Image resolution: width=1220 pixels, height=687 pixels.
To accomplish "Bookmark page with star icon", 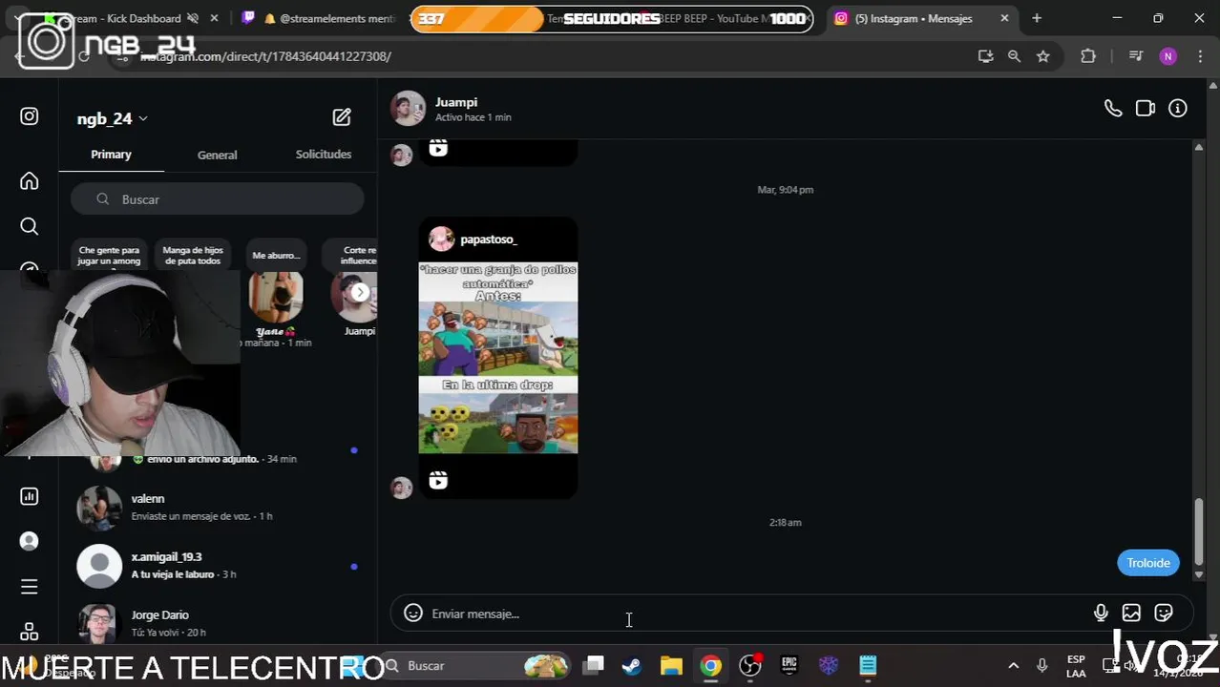I will click(x=1043, y=56).
